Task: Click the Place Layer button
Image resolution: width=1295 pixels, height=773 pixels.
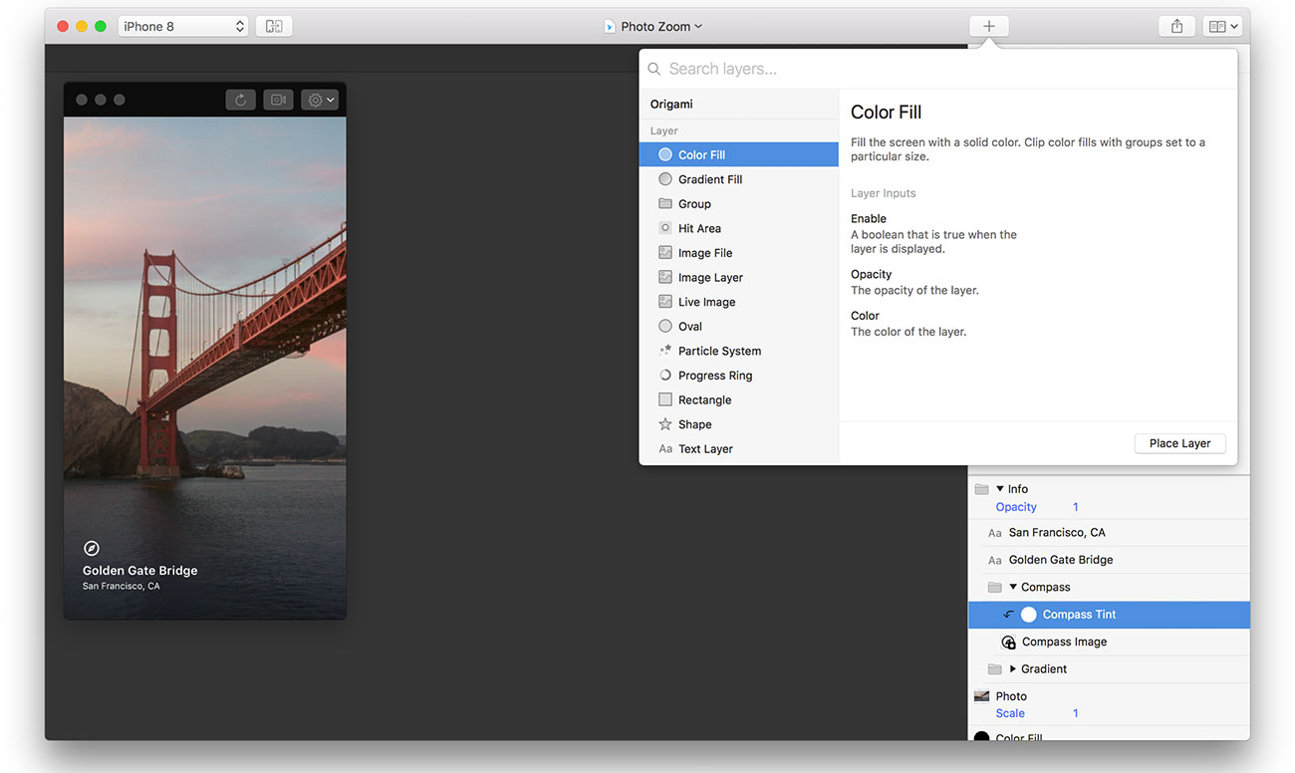Action: tap(1179, 443)
